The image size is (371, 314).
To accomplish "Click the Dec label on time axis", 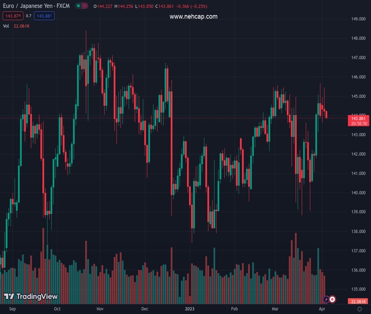I will [145, 309].
